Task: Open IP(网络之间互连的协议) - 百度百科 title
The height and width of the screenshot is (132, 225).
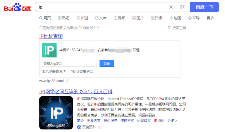Action: 76,92
